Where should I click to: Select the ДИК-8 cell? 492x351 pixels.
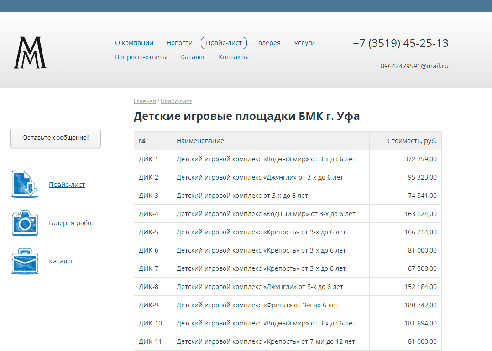[153, 286]
